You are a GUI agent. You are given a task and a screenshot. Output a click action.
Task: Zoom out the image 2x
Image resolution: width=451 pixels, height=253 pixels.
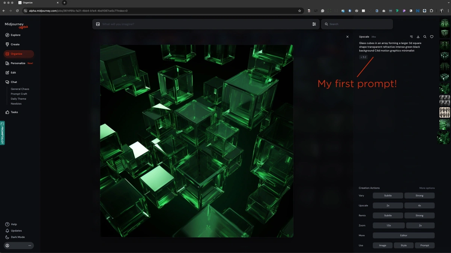pyautogui.click(x=420, y=226)
